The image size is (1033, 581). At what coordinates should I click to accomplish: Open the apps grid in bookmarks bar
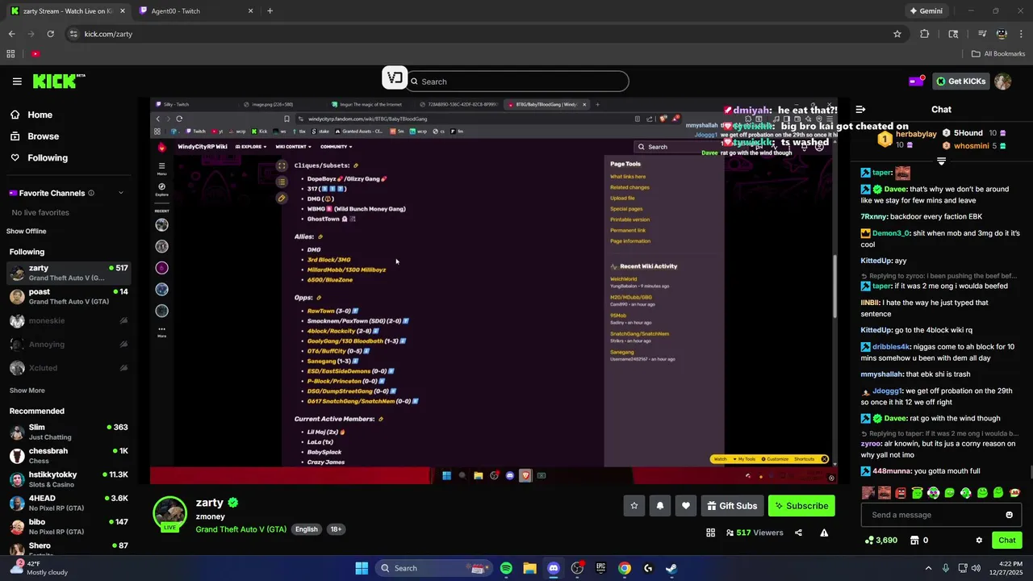click(10, 53)
